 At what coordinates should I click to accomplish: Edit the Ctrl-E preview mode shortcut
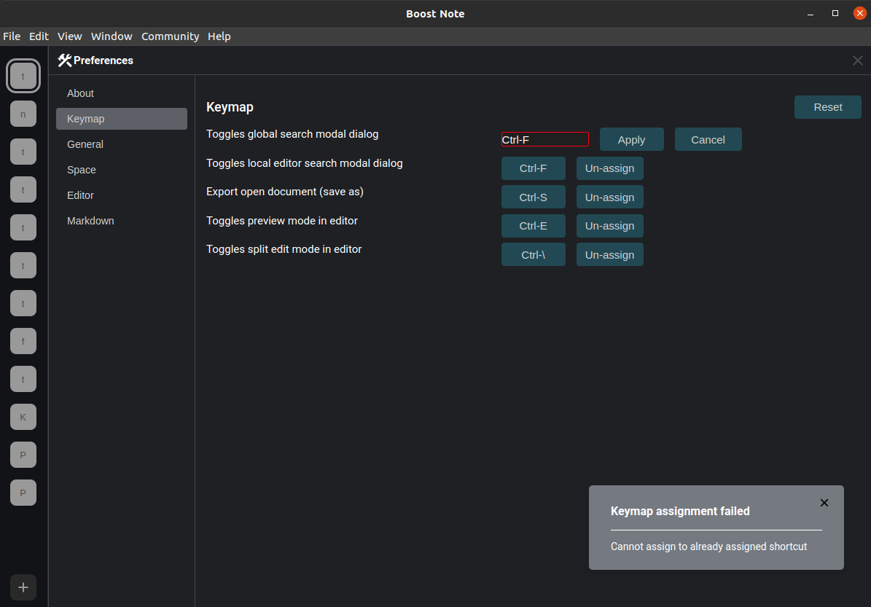point(534,226)
